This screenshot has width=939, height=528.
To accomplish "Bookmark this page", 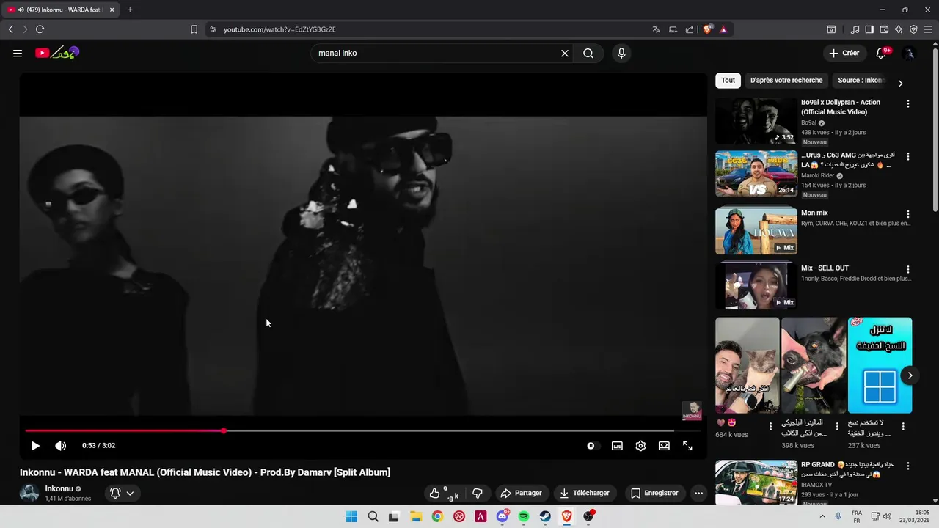I will coord(194,29).
